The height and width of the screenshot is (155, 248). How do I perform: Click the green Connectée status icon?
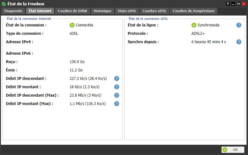[x=72, y=25]
